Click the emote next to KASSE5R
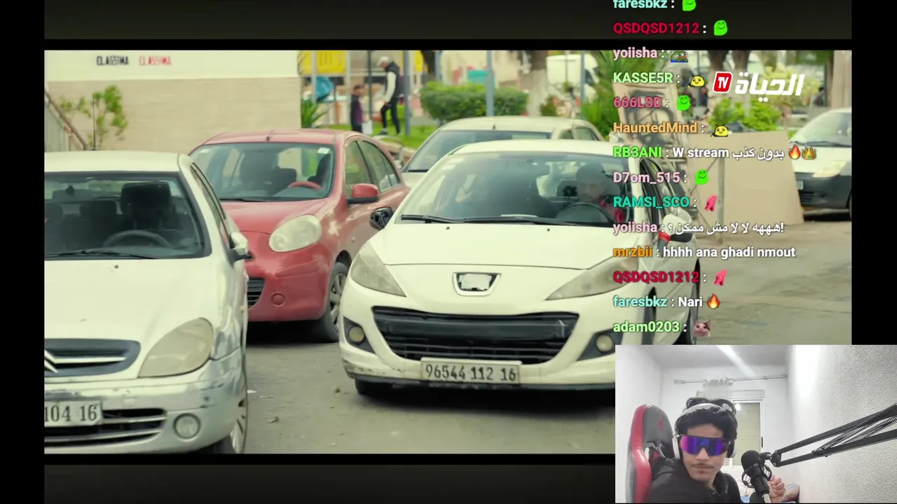 coord(697,80)
